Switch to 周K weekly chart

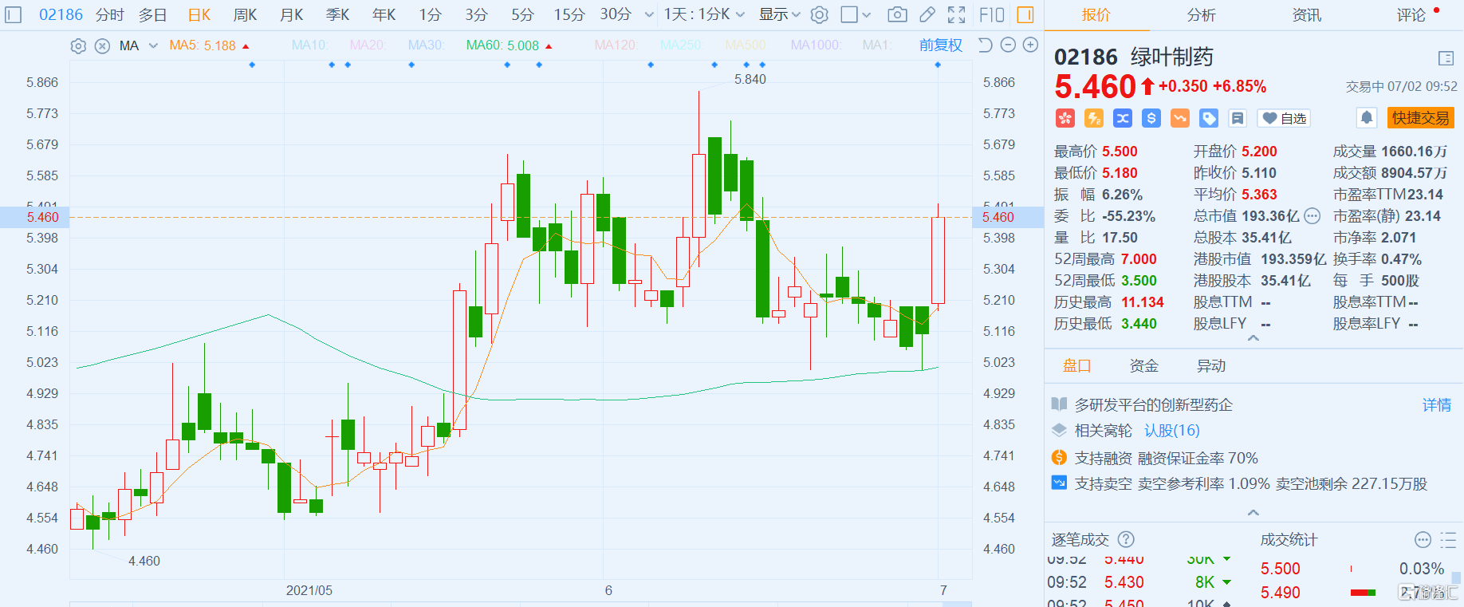coord(245,14)
